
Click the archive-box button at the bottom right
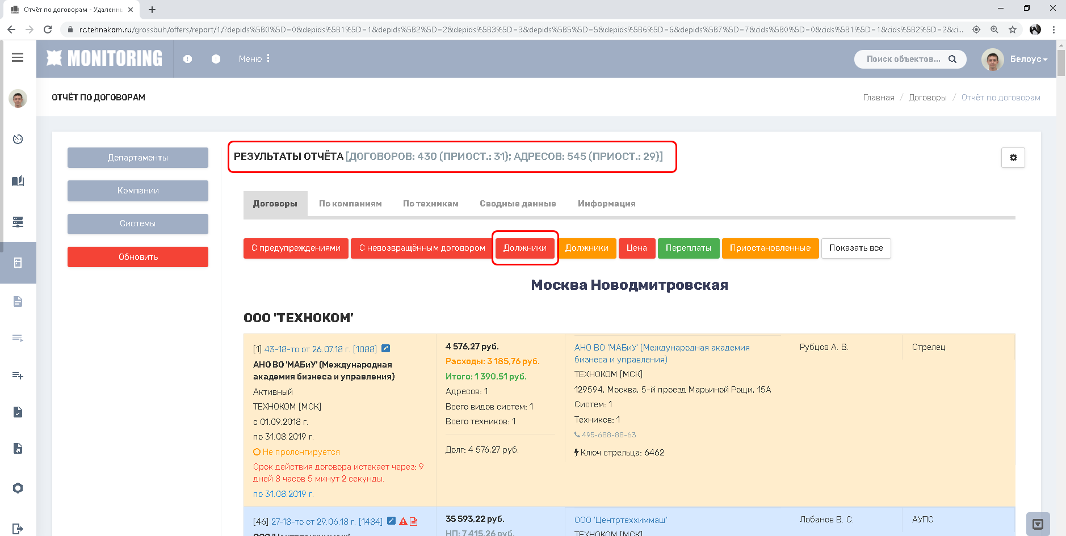point(1038,524)
